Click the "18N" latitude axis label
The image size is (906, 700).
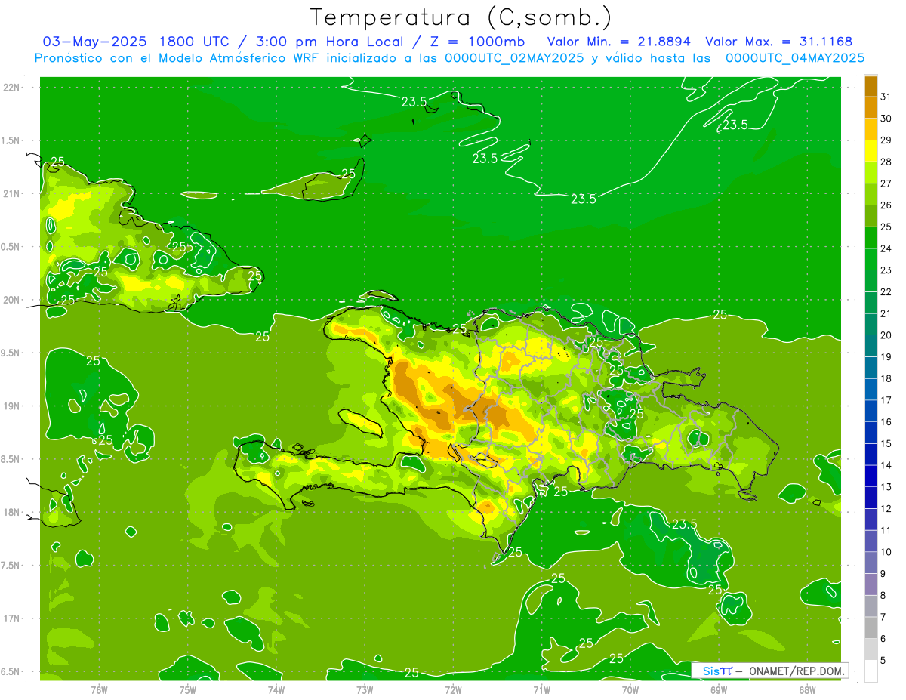(12, 513)
